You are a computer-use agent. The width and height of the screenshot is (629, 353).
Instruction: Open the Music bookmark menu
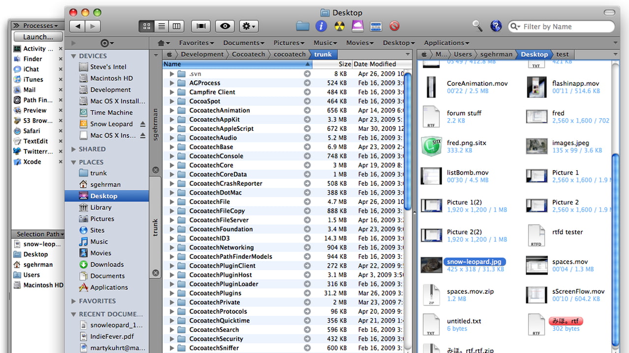[326, 43]
